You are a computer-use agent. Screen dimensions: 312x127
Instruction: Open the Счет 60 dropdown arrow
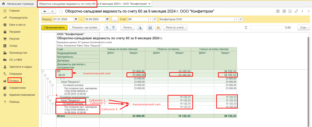151,19
